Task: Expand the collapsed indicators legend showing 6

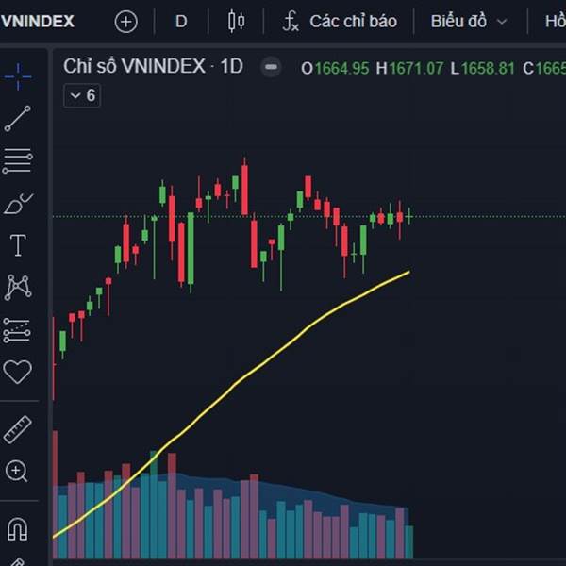Action: click(x=82, y=95)
